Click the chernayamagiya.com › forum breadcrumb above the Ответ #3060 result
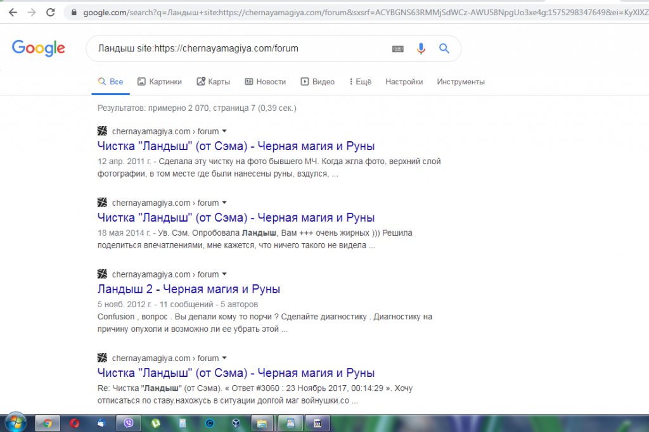 point(165,358)
